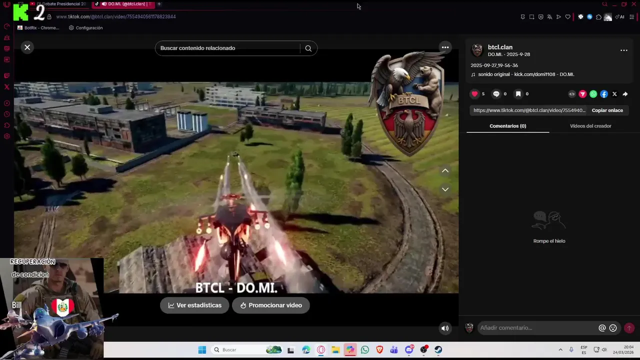Viewport: 640px width, 360px height.
Task: Click the taskbar 'Buscar' search box
Action: (x=247, y=350)
